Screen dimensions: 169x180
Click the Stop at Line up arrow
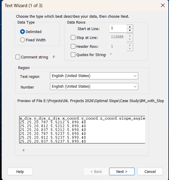coord(130,36)
